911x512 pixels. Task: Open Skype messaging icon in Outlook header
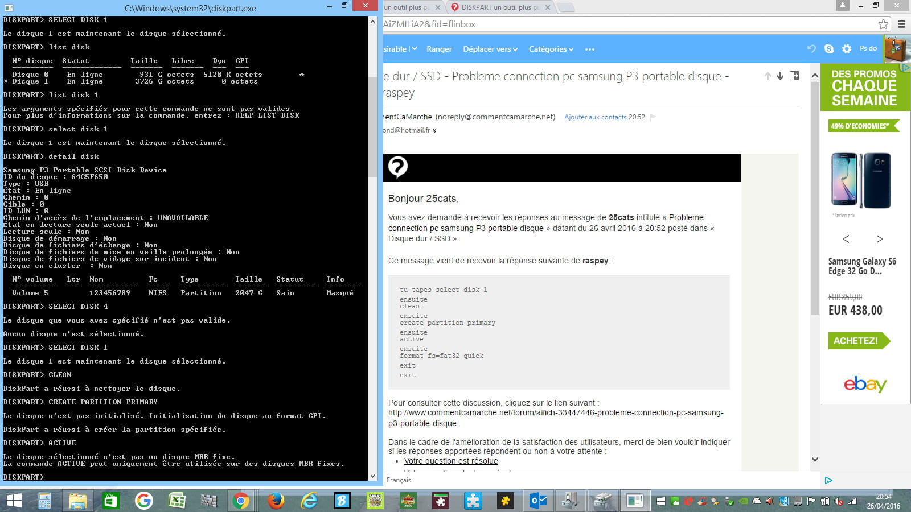point(829,49)
